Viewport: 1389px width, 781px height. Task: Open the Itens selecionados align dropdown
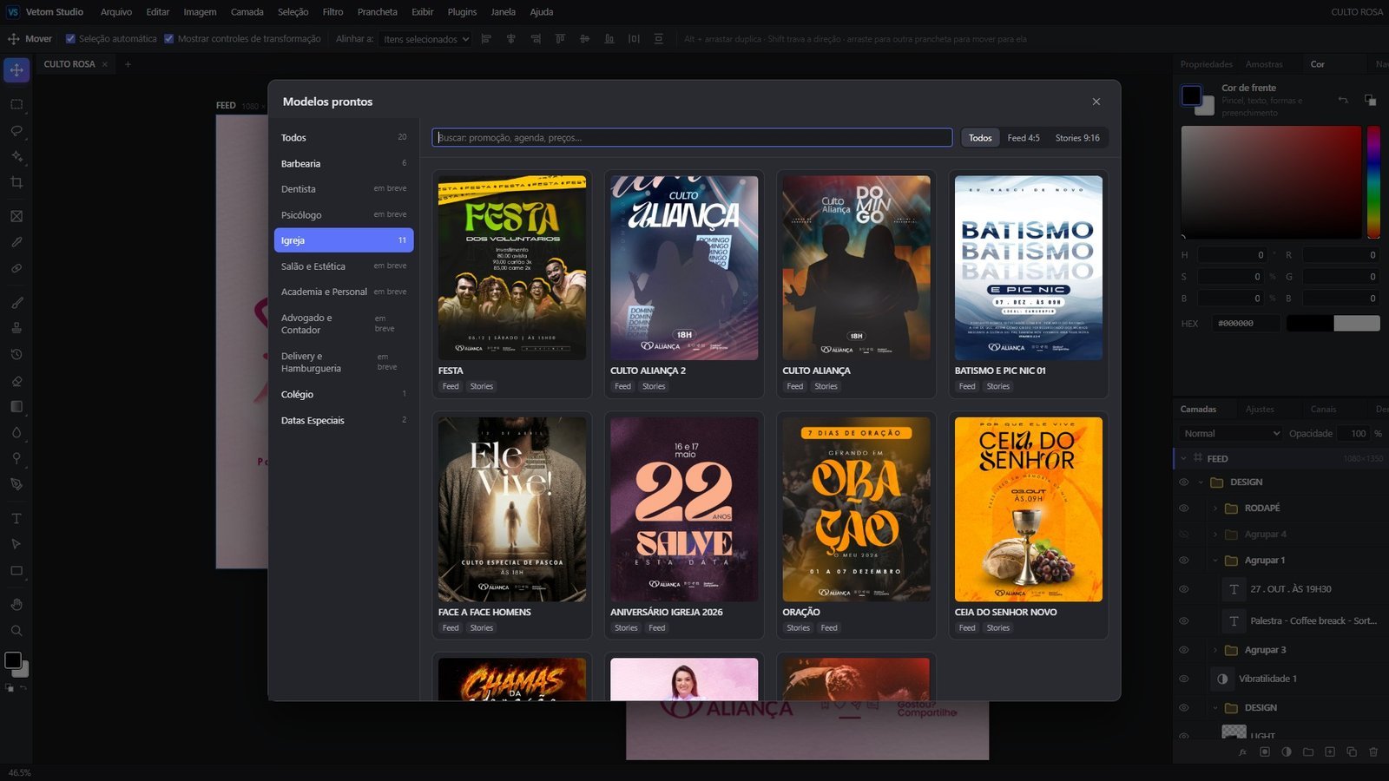coord(425,39)
